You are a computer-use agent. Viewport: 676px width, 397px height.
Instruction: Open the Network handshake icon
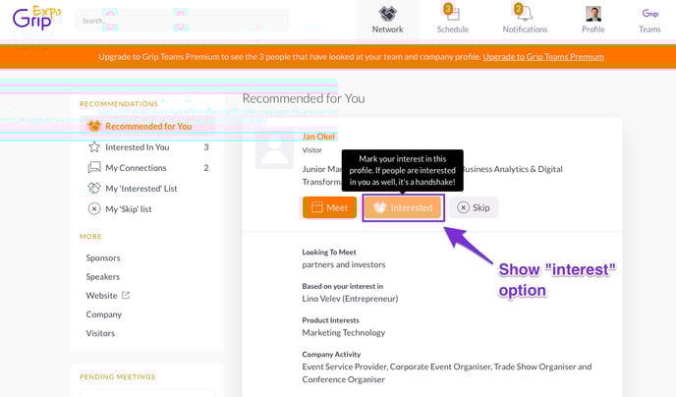[387, 14]
